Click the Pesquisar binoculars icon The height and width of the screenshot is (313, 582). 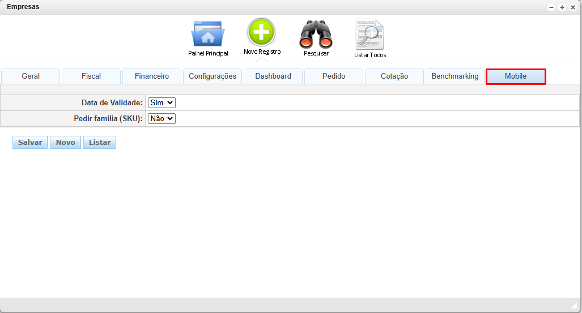coord(316,35)
